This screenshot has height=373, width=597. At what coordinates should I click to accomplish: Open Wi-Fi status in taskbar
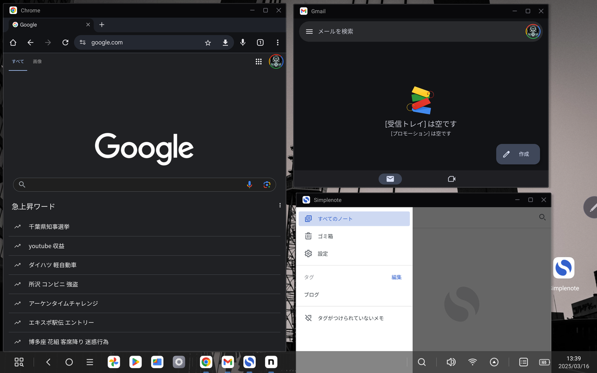pos(473,362)
